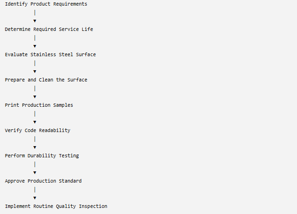Click the 'Identify Product Requirements' step text
The image size is (297, 214).
click(46, 4)
